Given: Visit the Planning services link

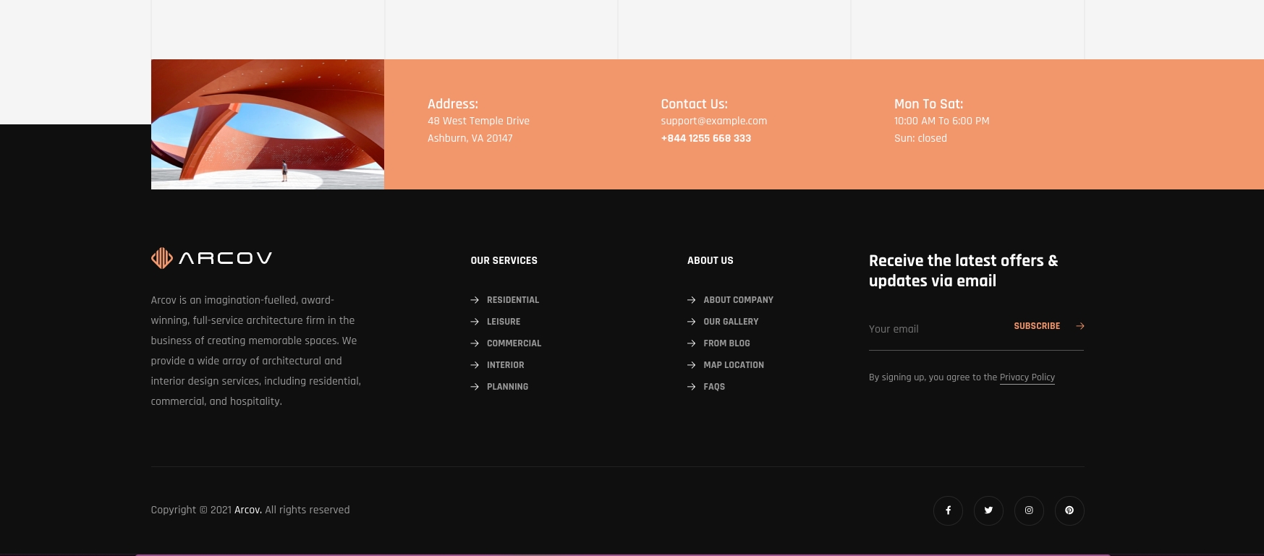Looking at the screenshot, I should click(x=507, y=387).
